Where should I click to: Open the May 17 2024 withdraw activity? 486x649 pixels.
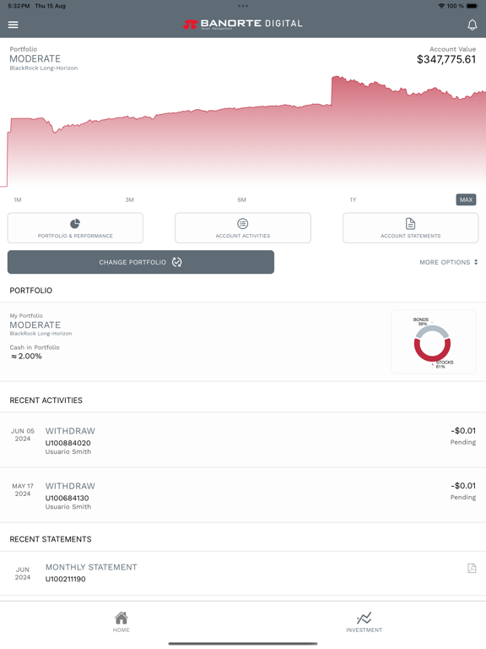pyautogui.click(x=243, y=495)
